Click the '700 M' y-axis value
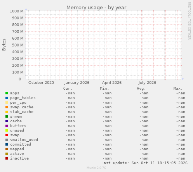The height and width of the screenshot is (172, 193). pos(18,31)
